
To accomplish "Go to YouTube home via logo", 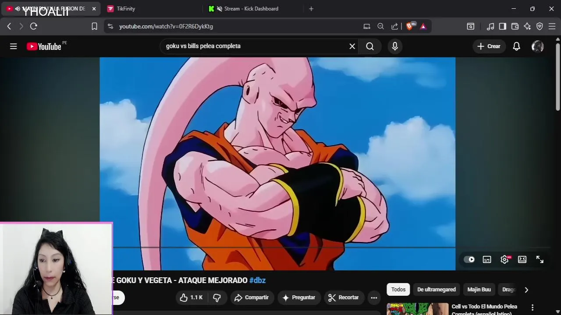I will click(44, 46).
